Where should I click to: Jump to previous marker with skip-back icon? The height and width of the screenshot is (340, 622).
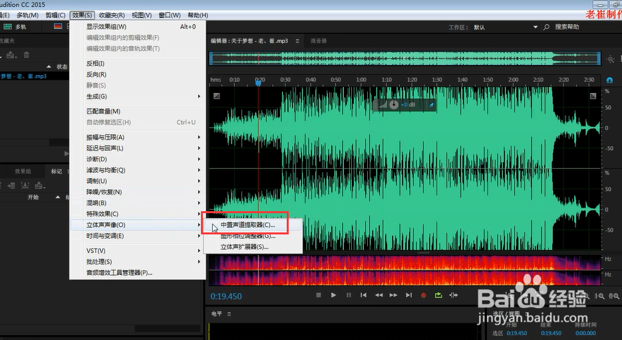pyautogui.click(x=363, y=295)
